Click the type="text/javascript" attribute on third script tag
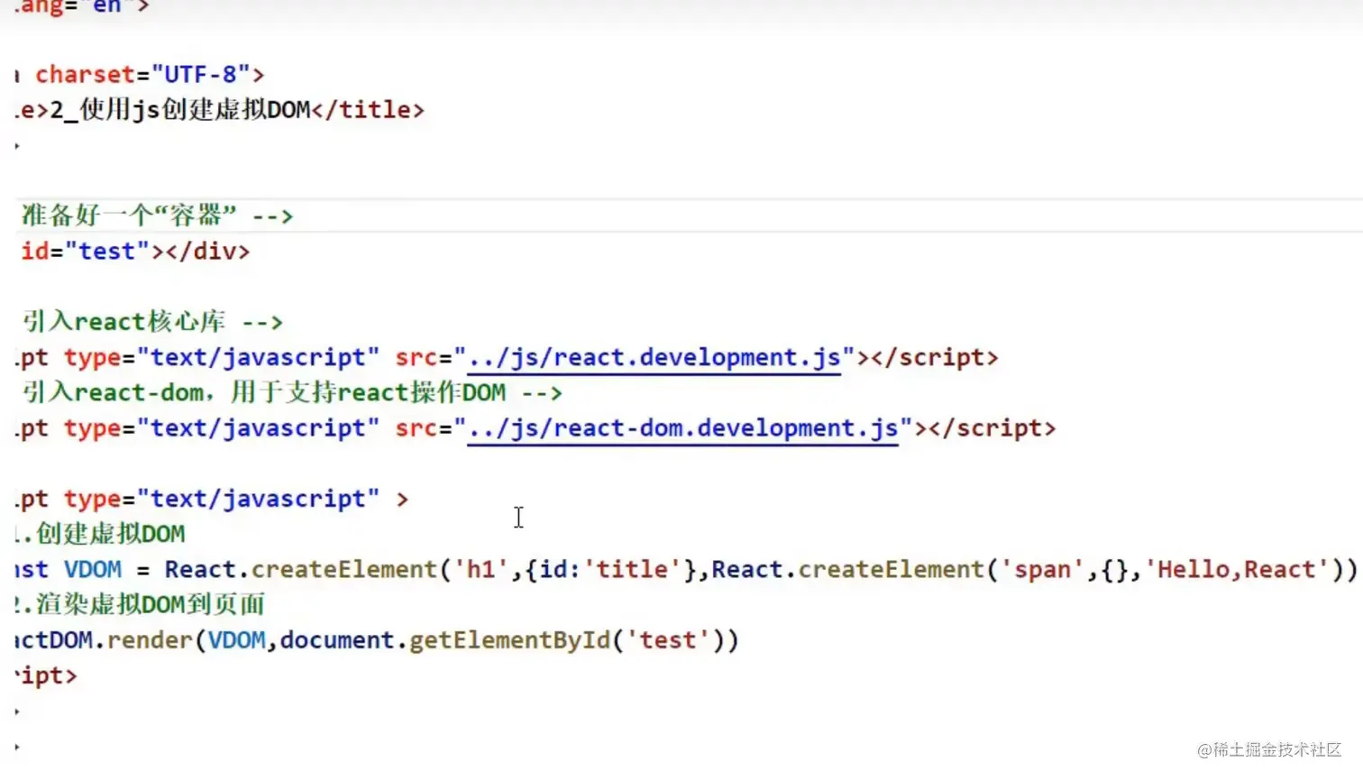The width and height of the screenshot is (1363, 780). (222, 500)
